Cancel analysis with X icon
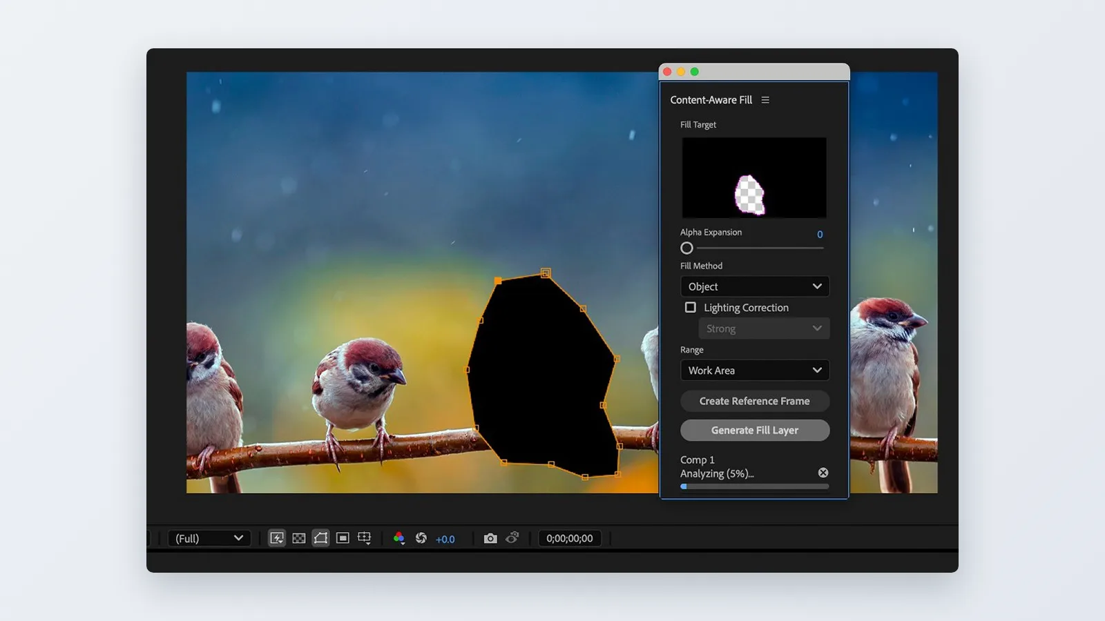Image resolution: width=1105 pixels, height=621 pixels. [x=823, y=473]
